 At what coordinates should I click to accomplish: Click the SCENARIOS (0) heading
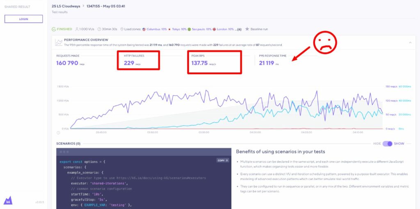click(x=68, y=144)
